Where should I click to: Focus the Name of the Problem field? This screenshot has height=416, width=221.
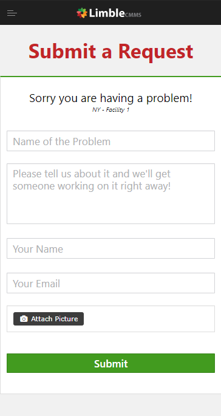(x=110, y=141)
